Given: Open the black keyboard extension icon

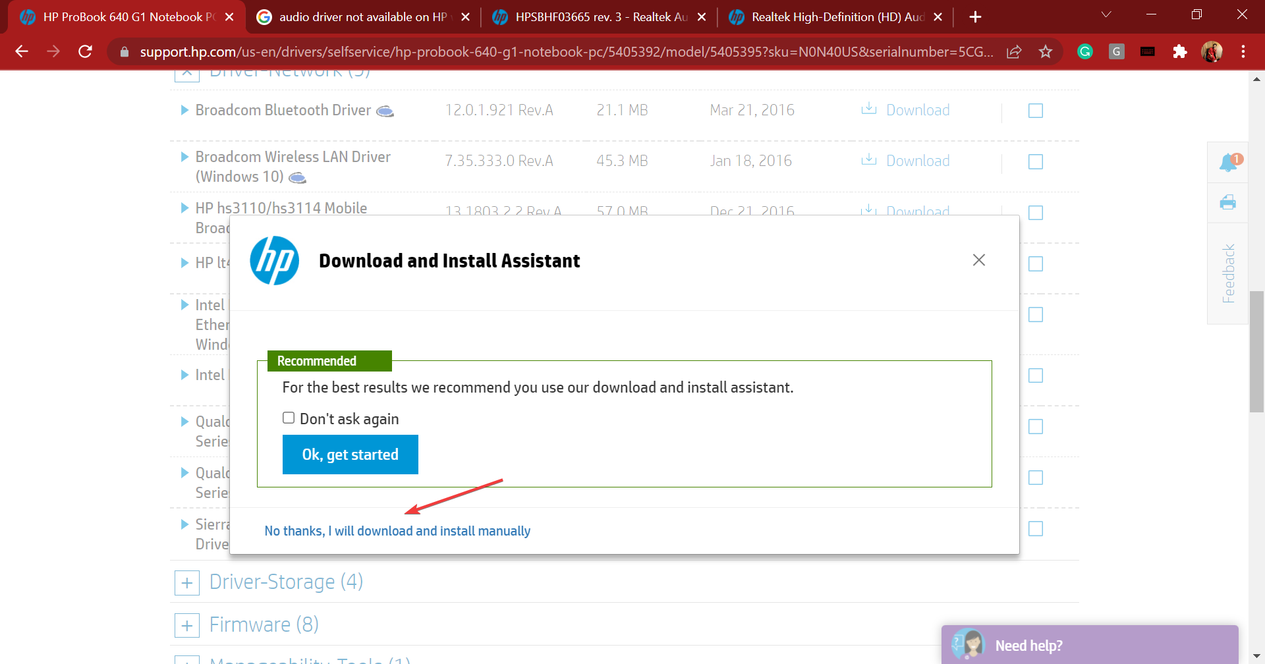Looking at the screenshot, I should [1148, 51].
